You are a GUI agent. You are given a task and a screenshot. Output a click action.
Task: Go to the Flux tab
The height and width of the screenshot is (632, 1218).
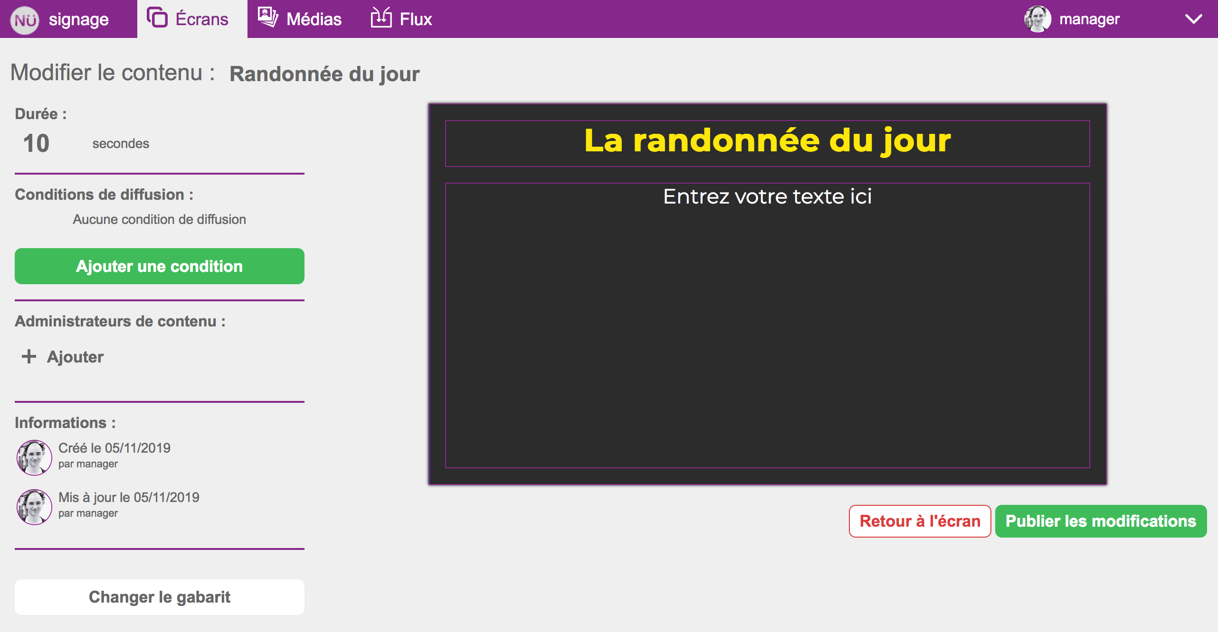tap(401, 19)
